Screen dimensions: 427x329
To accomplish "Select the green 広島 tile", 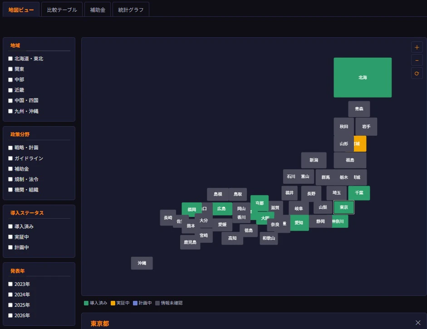I will click(222, 209).
